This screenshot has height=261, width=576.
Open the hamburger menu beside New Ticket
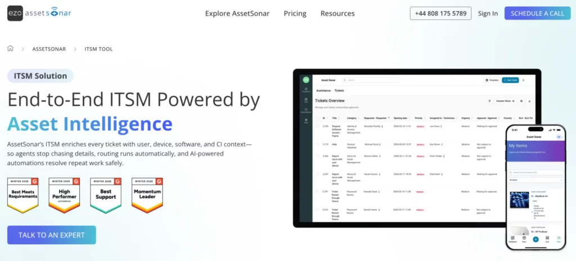524,80
